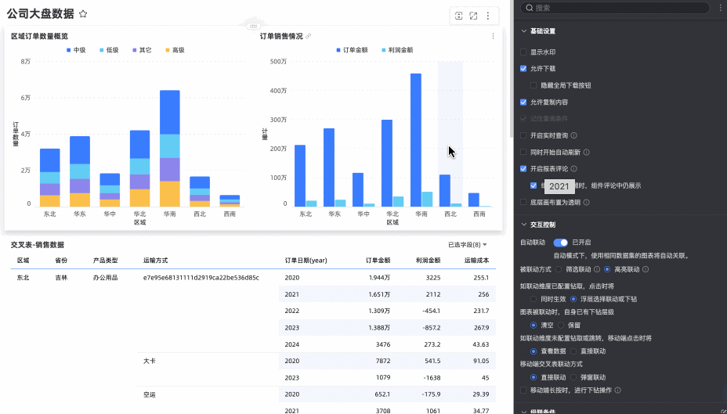Open fullscreen expand icon in top toolbar
727x414 pixels.
[x=473, y=16]
